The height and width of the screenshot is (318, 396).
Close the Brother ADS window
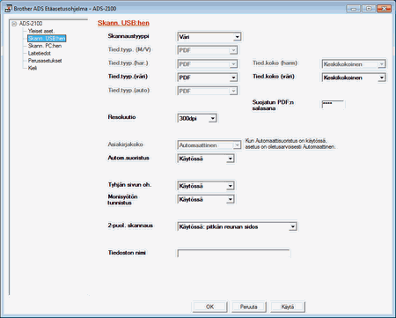pos(384,9)
